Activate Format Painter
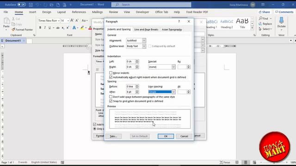 click(22, 30)
